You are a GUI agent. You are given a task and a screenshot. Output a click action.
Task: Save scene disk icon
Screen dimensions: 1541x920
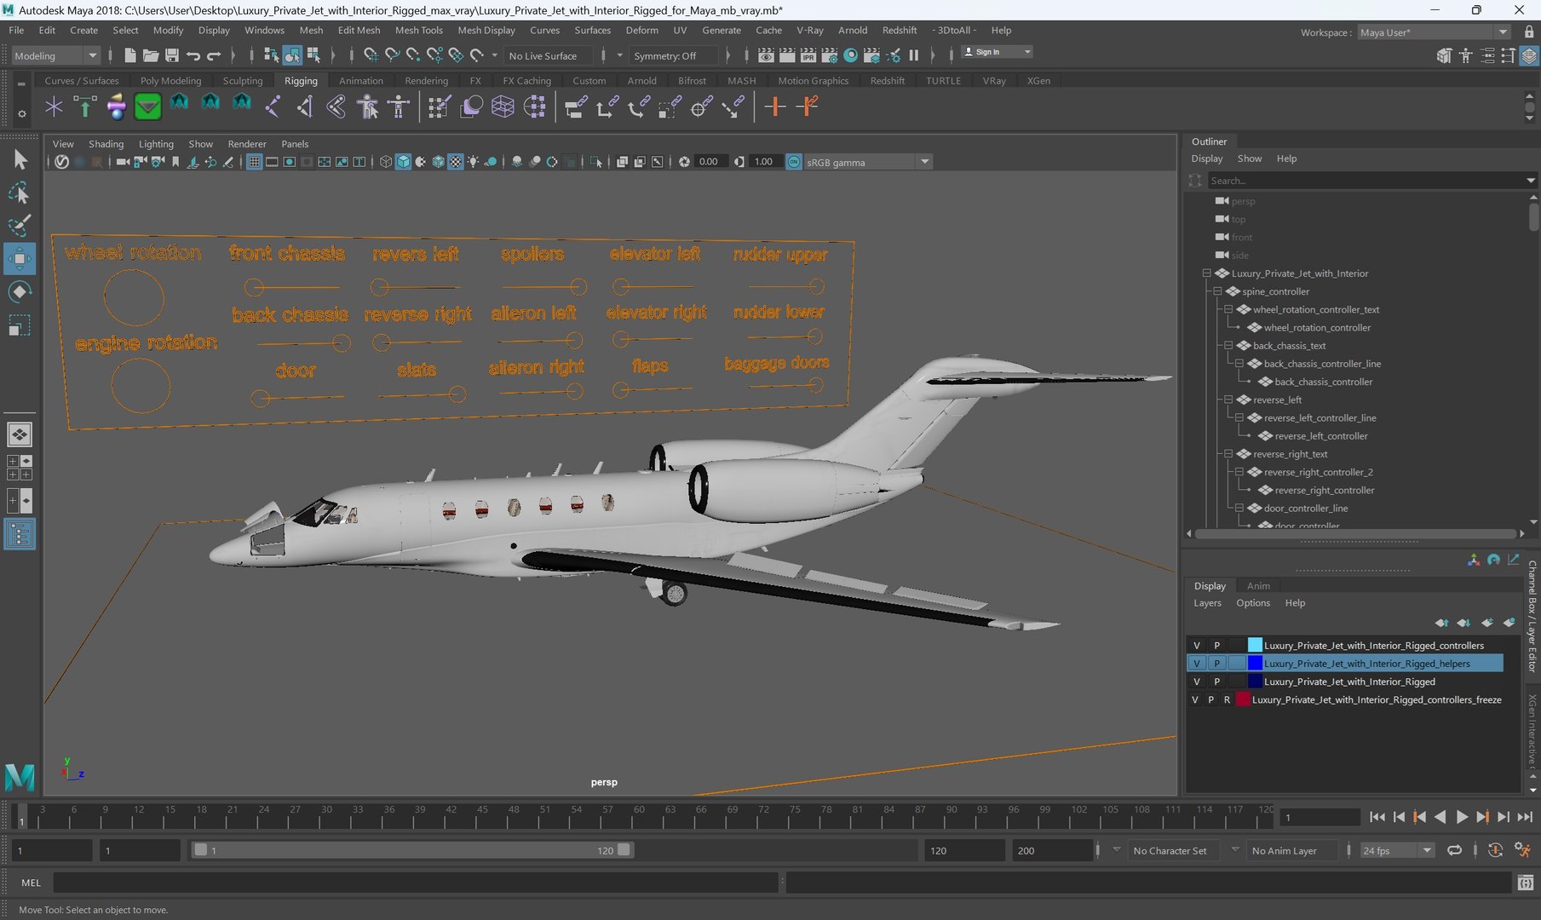point(172,55)
